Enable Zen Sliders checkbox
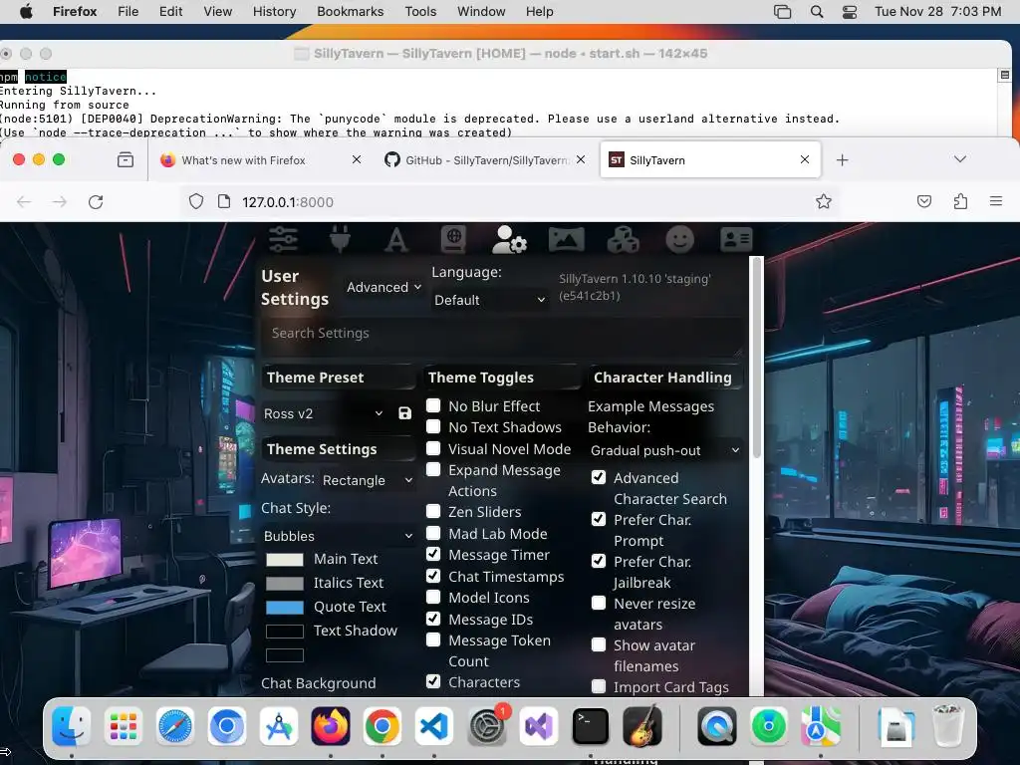The width and height of the screenshot is (1020, 765). [x=433, y=511]
